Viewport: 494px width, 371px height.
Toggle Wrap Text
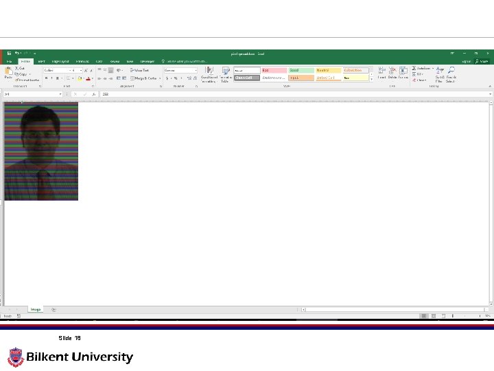(139, 70)
